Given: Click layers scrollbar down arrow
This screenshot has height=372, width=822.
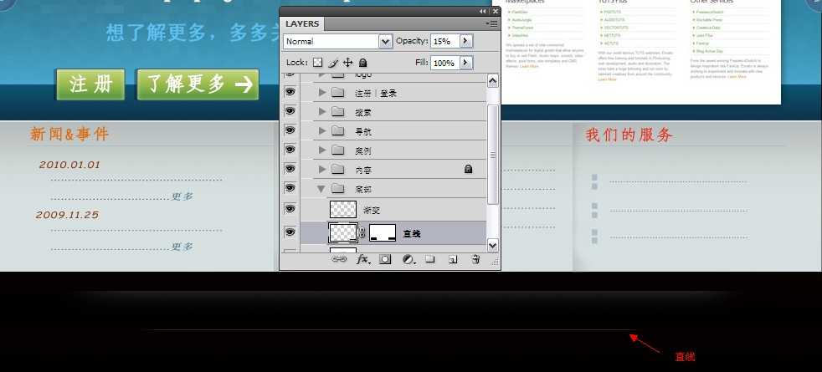Looking at the screenshot, I should click(x=493, y=245).
